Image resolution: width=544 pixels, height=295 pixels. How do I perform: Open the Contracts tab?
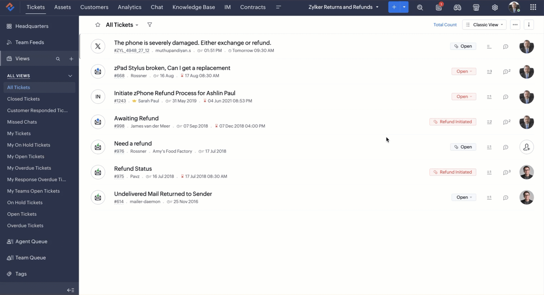[253, 7]
